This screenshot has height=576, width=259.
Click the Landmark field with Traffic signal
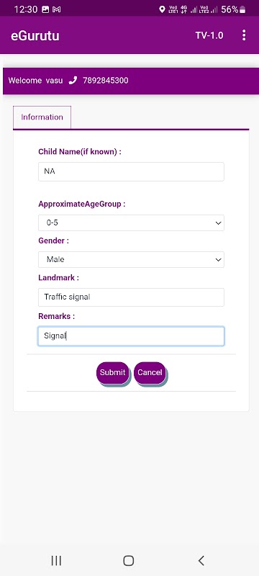coord(131,297)
